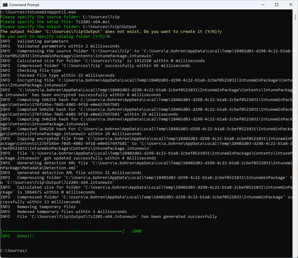The height and width of the screenshot is (258, 298).
Task: Click 'has been encrypted successfully within 8 milliseconds'
Action: (x=96, y=95)
